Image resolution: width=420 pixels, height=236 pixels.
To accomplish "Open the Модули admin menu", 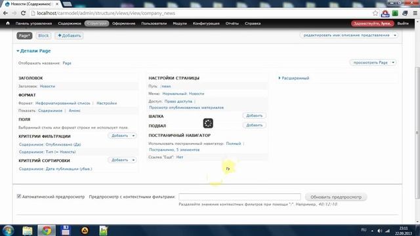I will [180, 24].
